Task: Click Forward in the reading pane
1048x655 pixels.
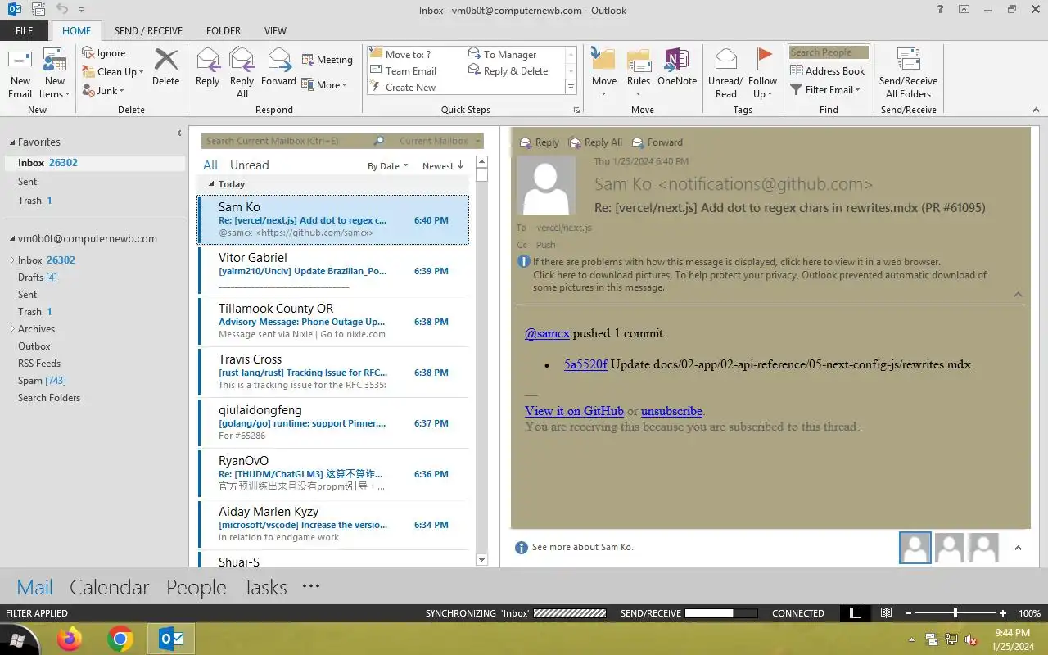Action: [657, 142]
